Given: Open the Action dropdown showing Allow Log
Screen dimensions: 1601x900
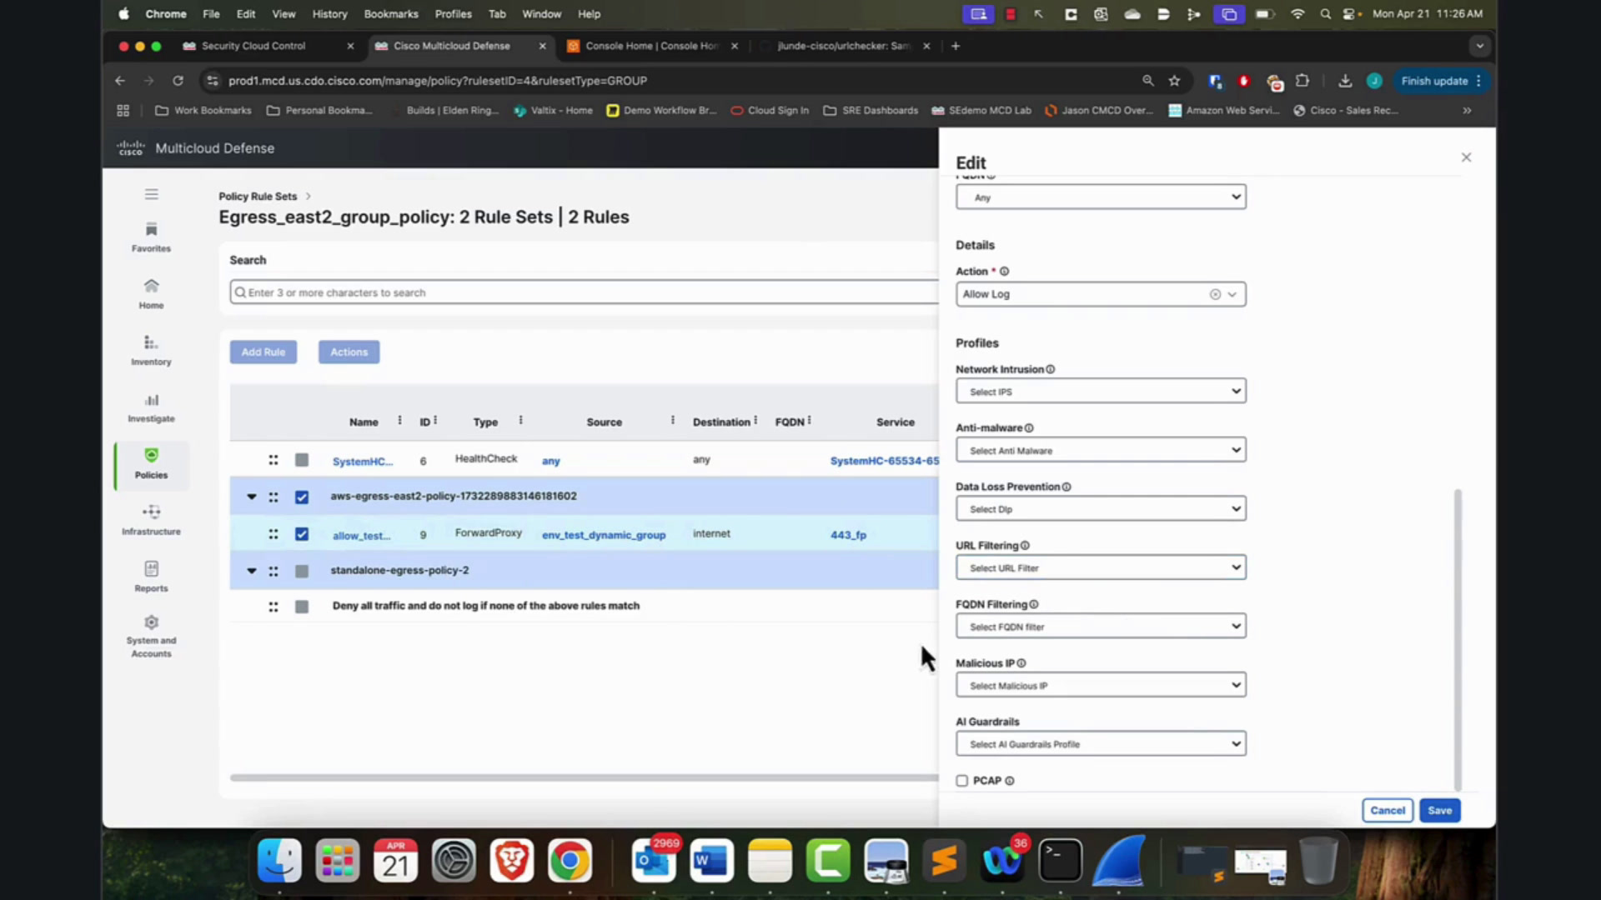Looking at the screenshot, I should click(x=1101, y=294).
